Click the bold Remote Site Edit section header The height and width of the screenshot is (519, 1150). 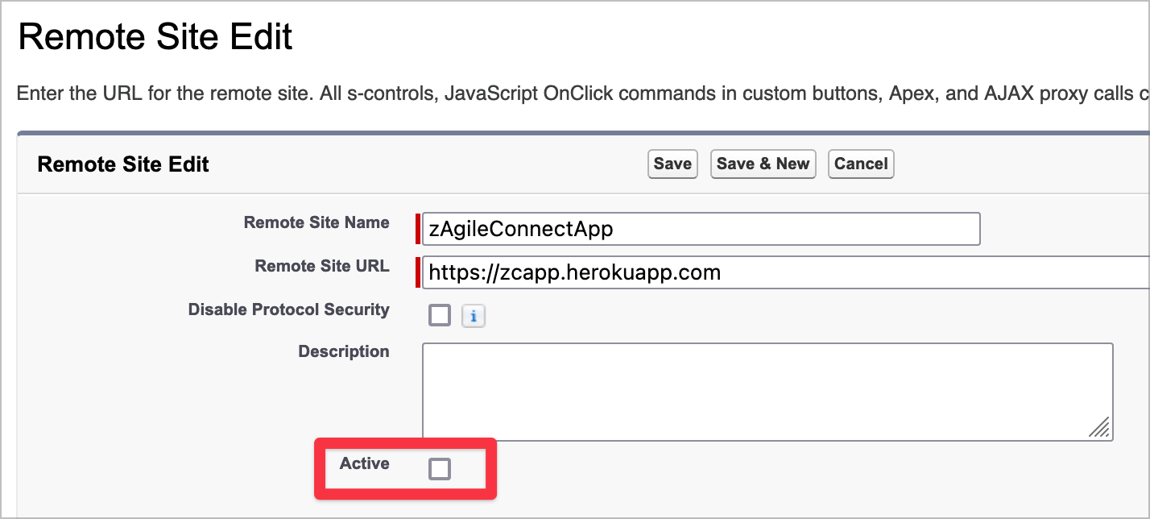pyautogui.click(x=123, y=165)
